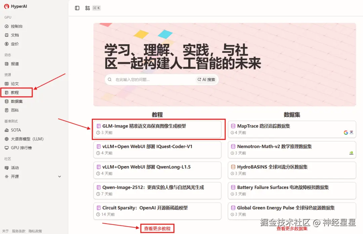
Task: Click the MapTrace dataset database icon
Action: [233, 126]
